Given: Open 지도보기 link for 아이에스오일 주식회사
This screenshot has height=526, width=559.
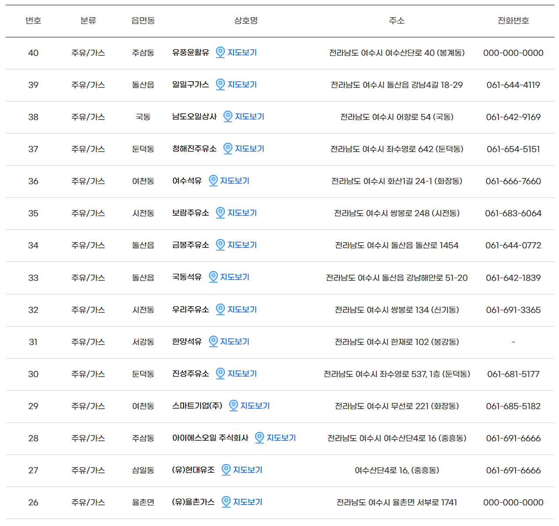Looking at the screenshot, I should click(281, 438).
